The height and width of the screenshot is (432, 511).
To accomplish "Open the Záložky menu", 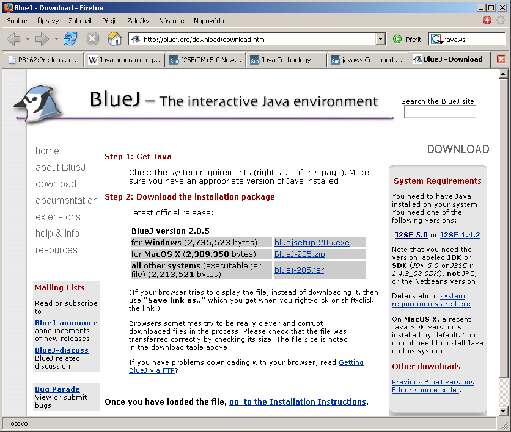I will pos(138,21).
